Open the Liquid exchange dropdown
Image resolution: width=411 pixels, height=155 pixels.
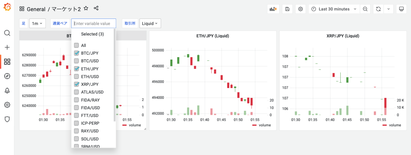(x=150, y=23)
